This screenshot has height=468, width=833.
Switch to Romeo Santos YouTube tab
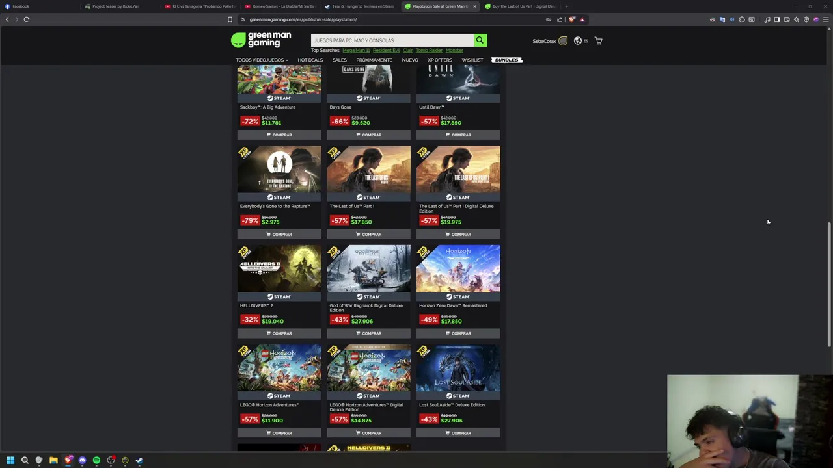click(280, 6)
